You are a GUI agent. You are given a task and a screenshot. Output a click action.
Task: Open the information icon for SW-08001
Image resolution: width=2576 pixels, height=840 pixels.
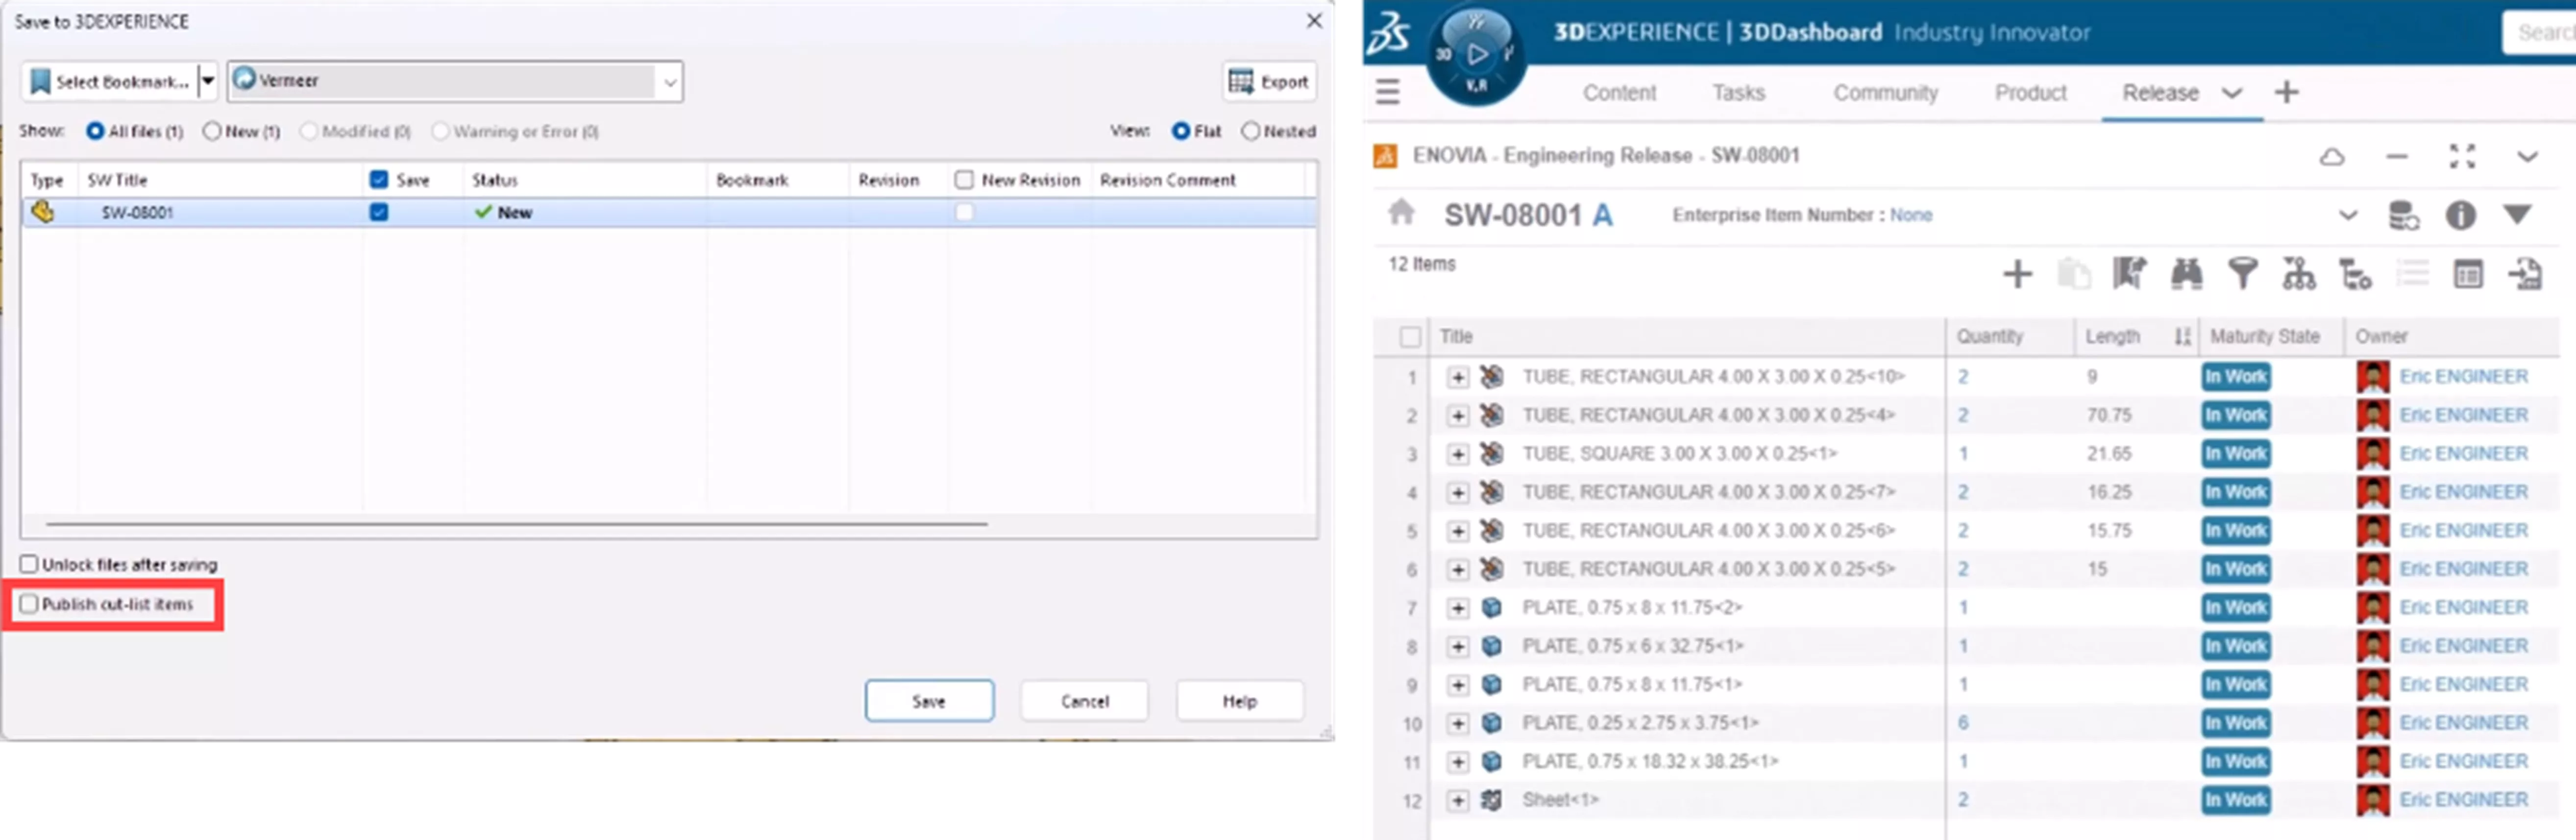click(x=2461, y=216)
